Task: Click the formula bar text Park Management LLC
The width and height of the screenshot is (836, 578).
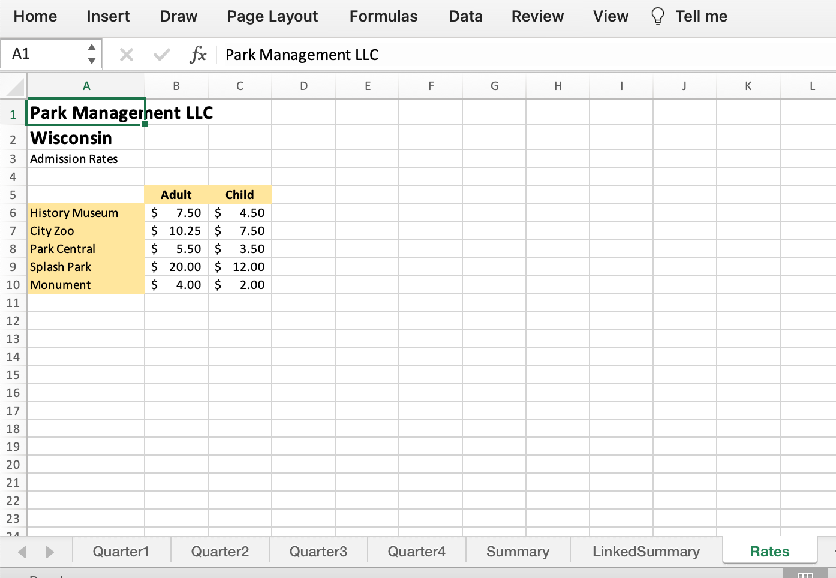Action: pos(302,55)
